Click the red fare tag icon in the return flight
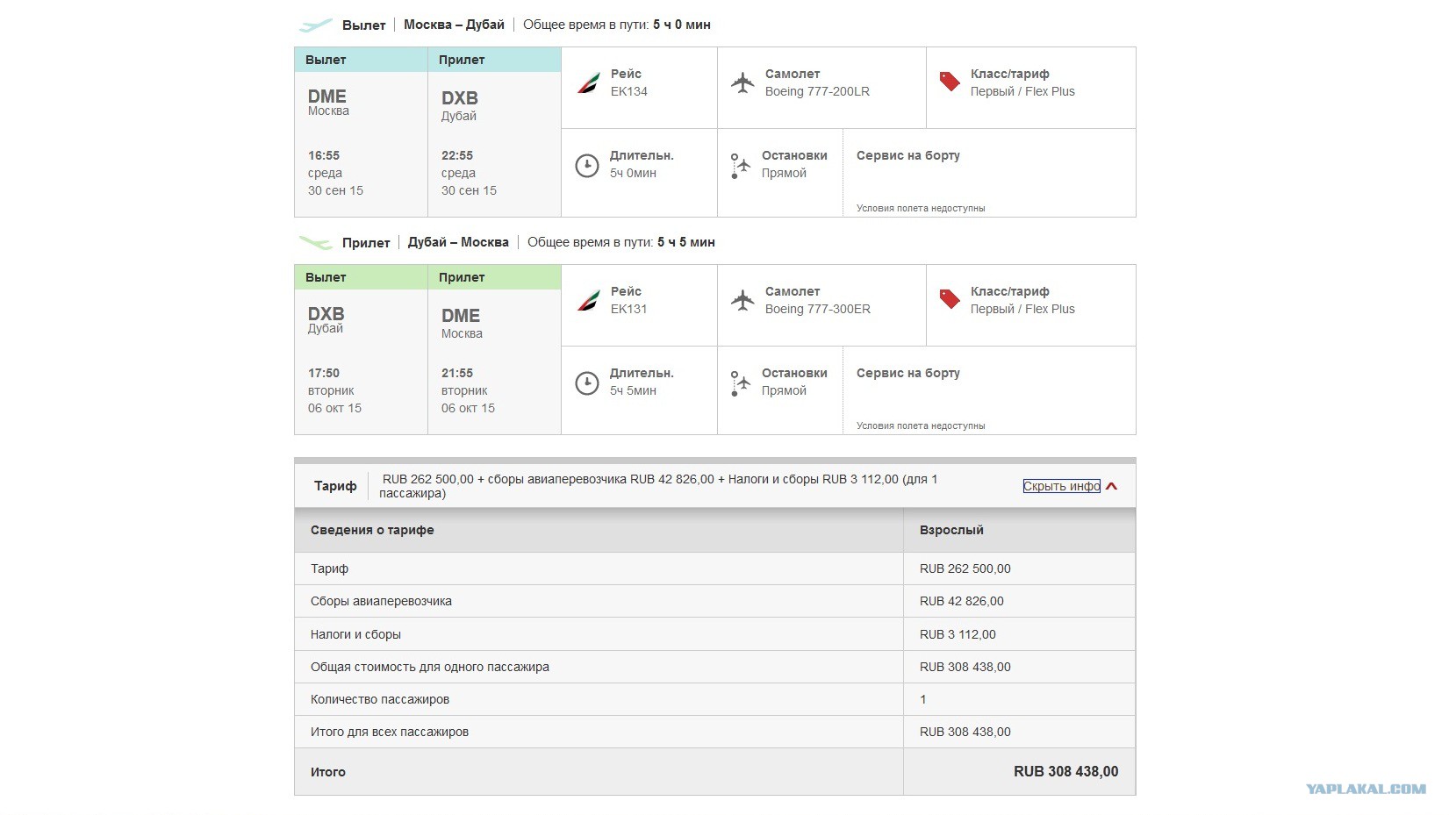 coord(950,299)
